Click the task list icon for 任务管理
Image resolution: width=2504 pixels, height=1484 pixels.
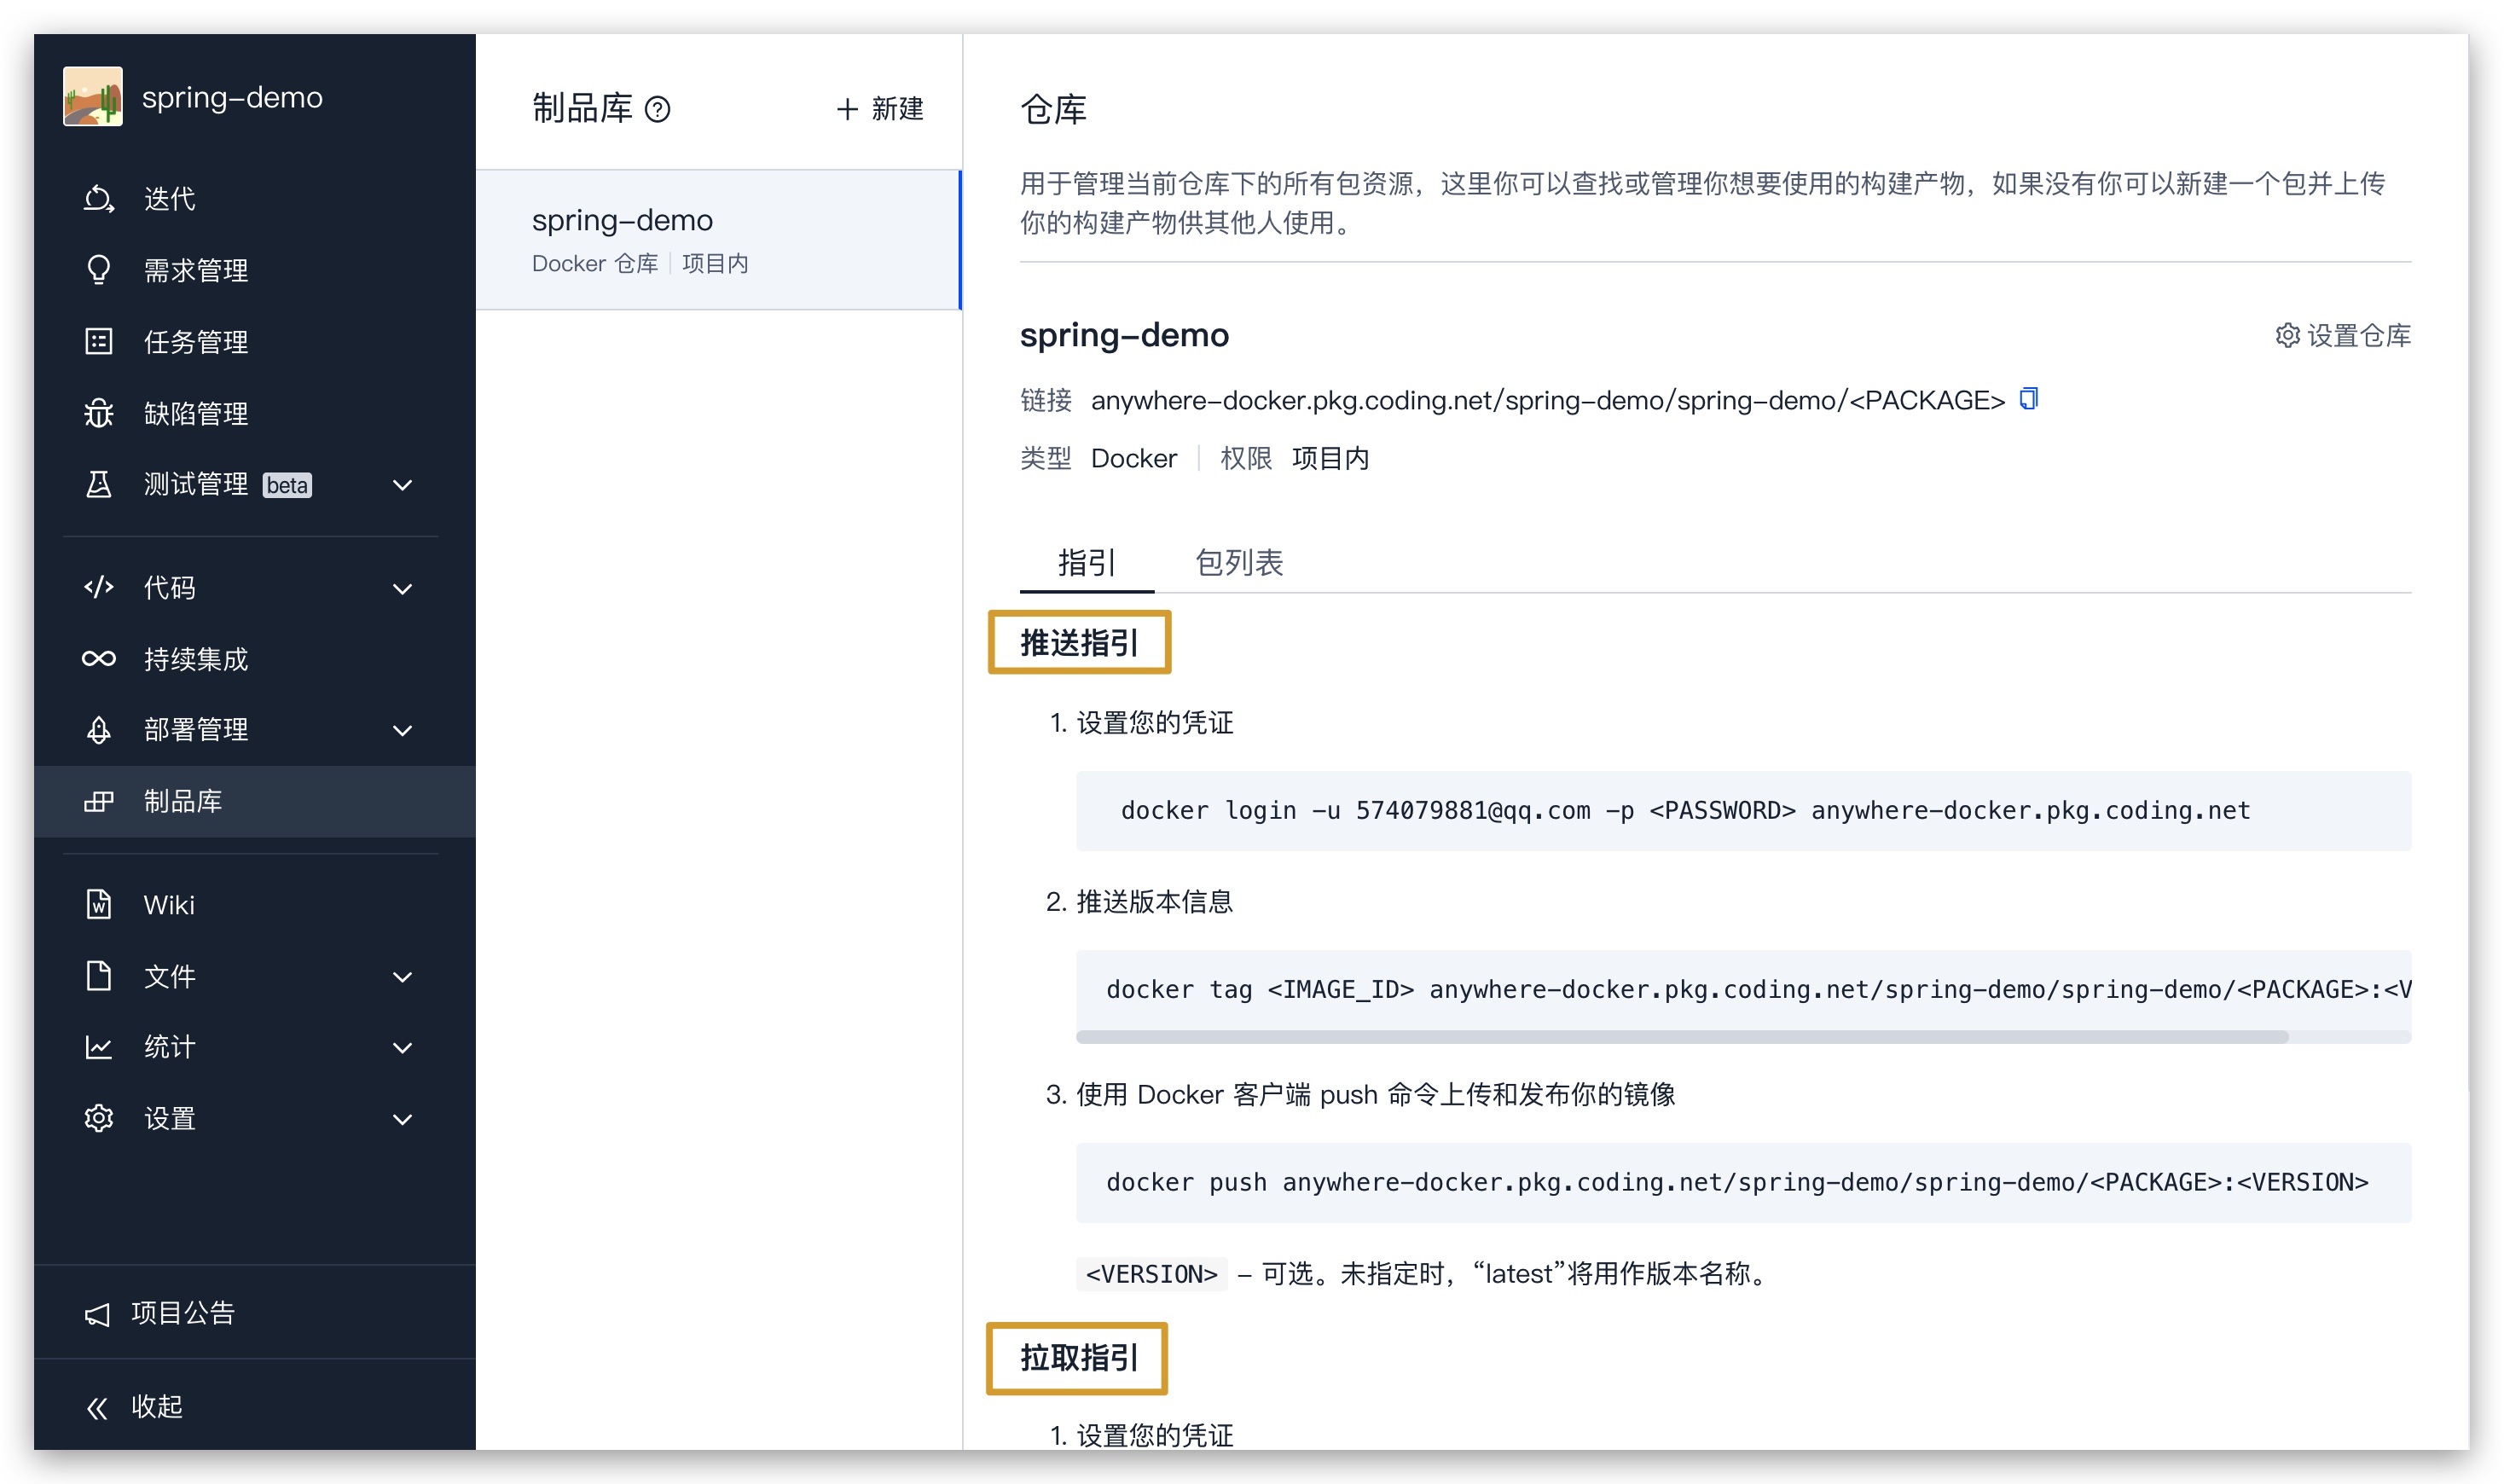(98, 342)
